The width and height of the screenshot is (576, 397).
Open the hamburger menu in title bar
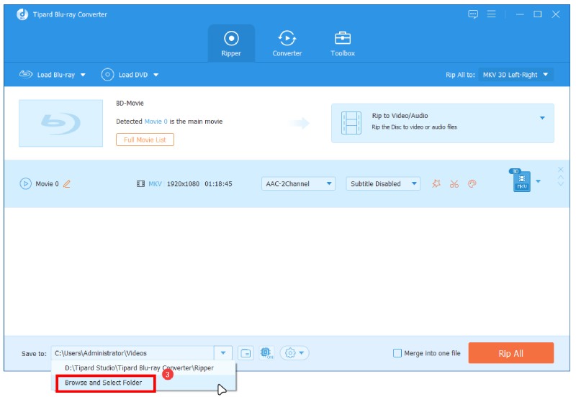491,14
